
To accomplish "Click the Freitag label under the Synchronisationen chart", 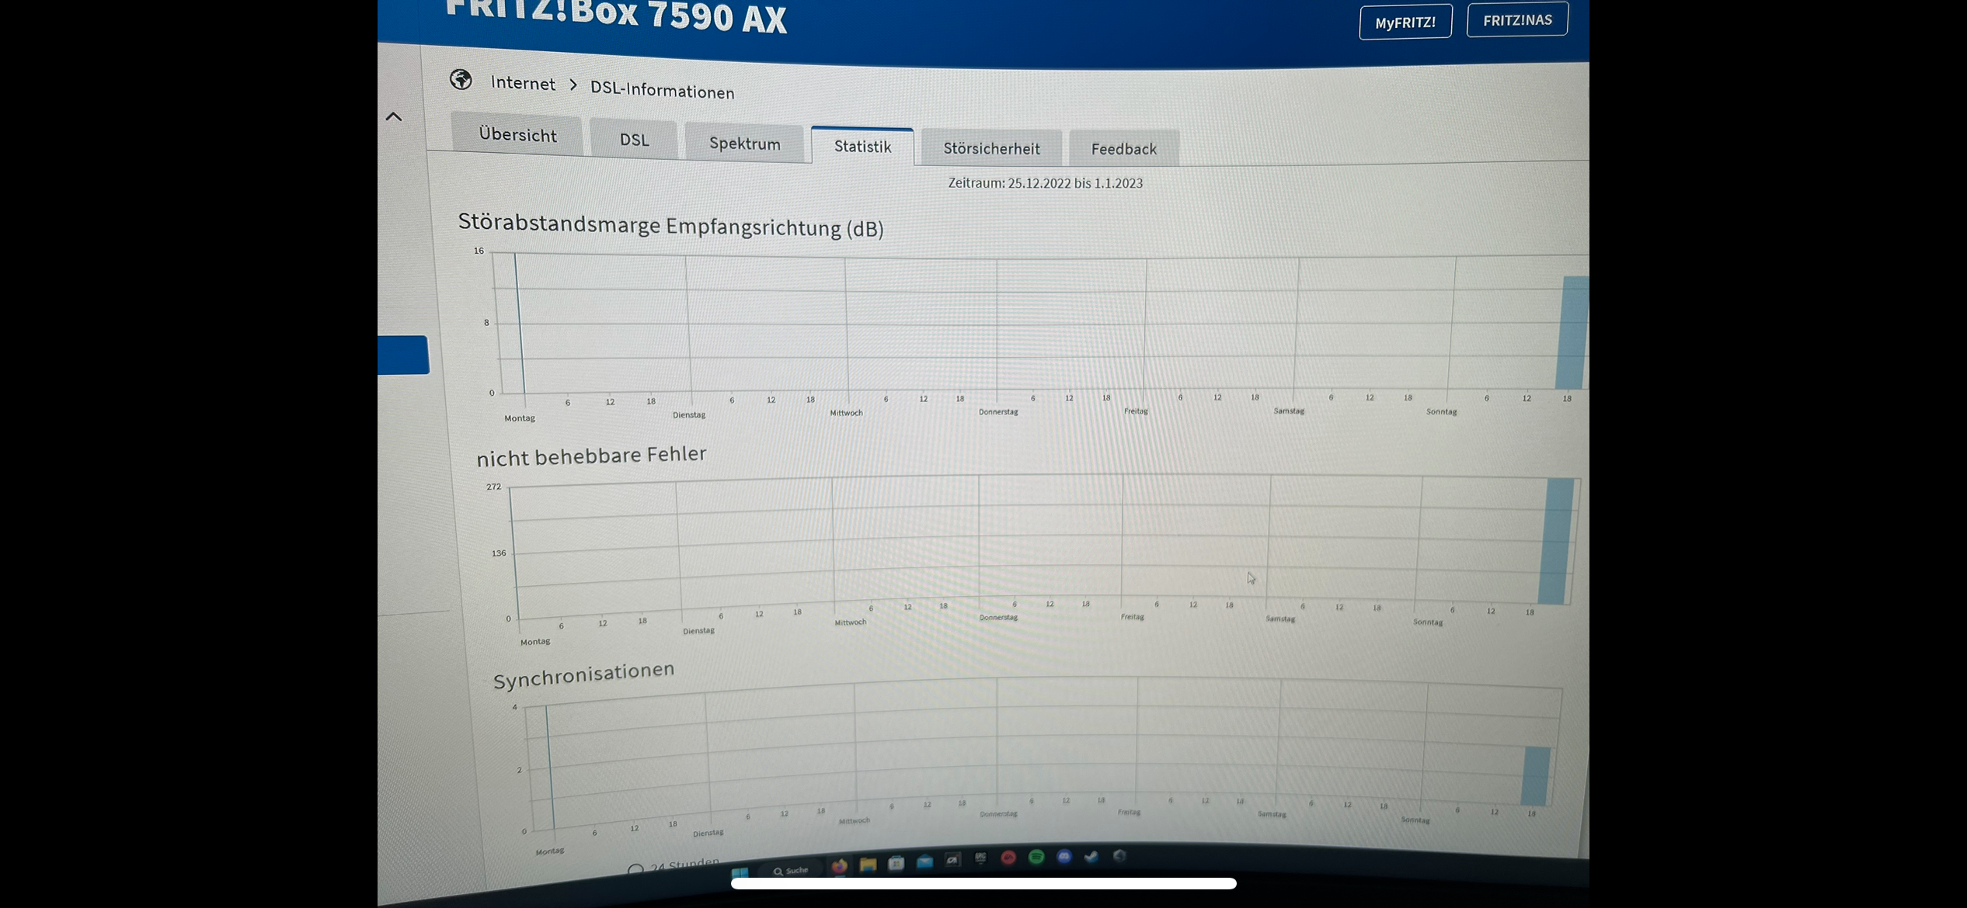I will point(1129,812).
